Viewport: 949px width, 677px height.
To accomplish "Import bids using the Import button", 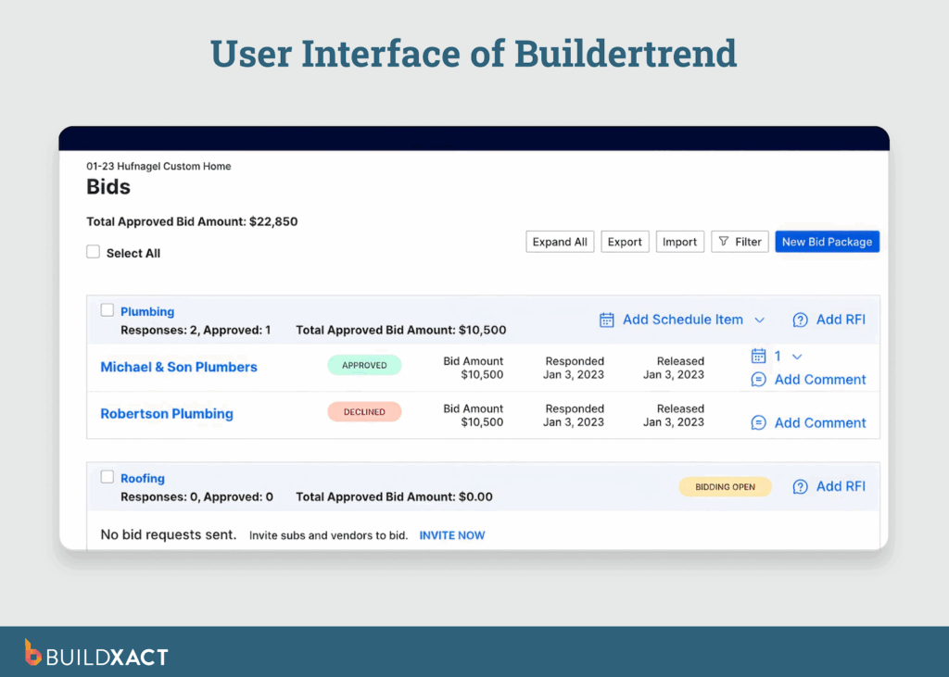I will tap(679, 241).
